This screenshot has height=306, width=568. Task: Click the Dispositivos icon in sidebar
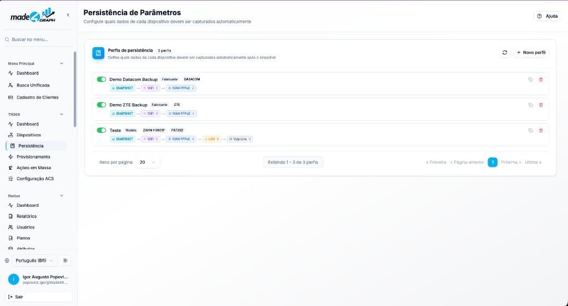(11, 135)
